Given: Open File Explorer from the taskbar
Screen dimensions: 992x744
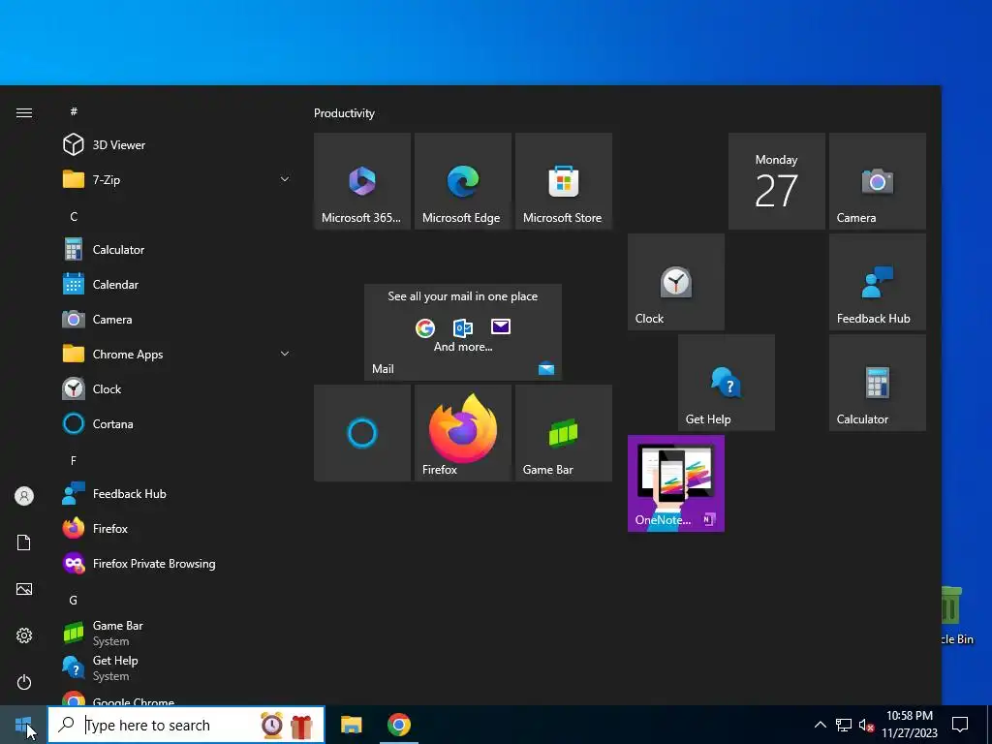Looking at the screenshot, I should pos(351,725).
